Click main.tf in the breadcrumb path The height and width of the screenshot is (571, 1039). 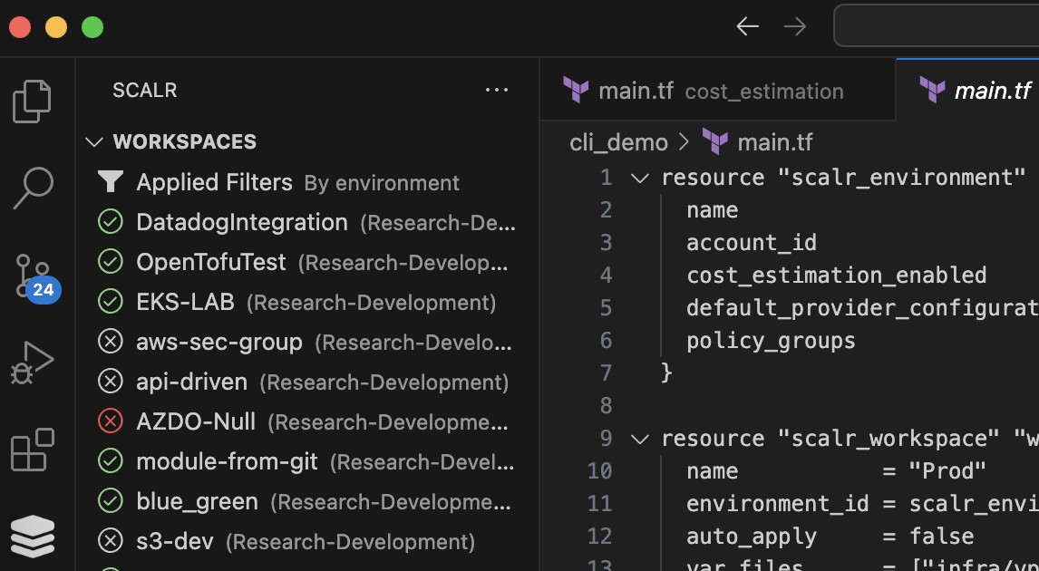point(774,142)
